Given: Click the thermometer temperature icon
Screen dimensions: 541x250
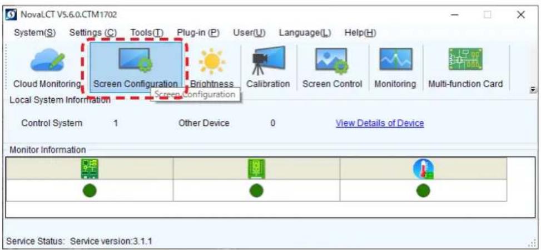Looking at the screenshot, I should pos(423,169).
